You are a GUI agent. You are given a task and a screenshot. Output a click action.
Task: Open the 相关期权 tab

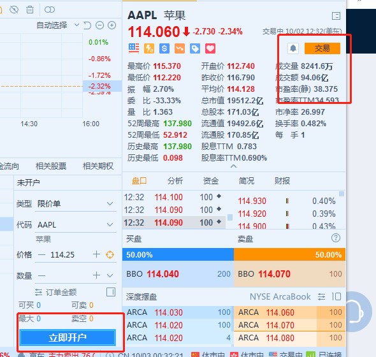[98, 166]
